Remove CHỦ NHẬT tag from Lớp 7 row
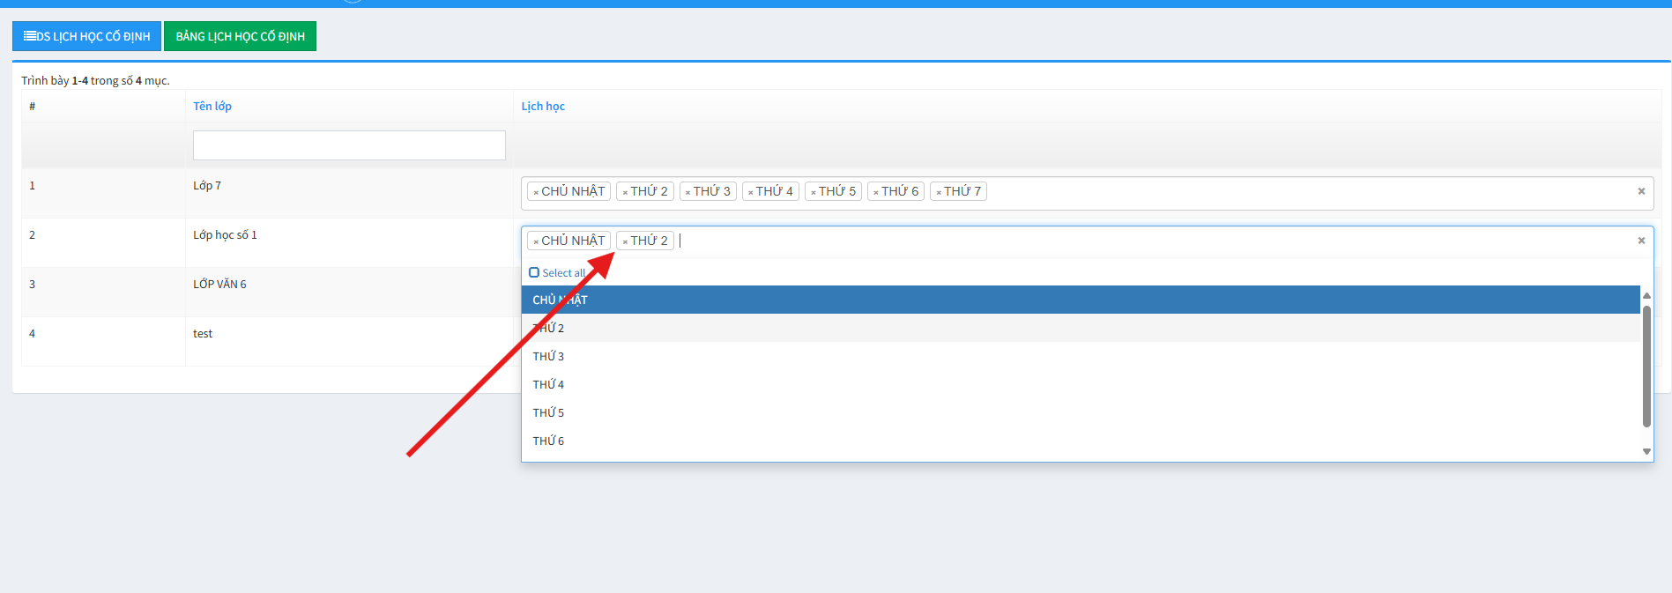The width and height of the screenshot is (1672, 593). pyautogui.click(x=536, y=192)
